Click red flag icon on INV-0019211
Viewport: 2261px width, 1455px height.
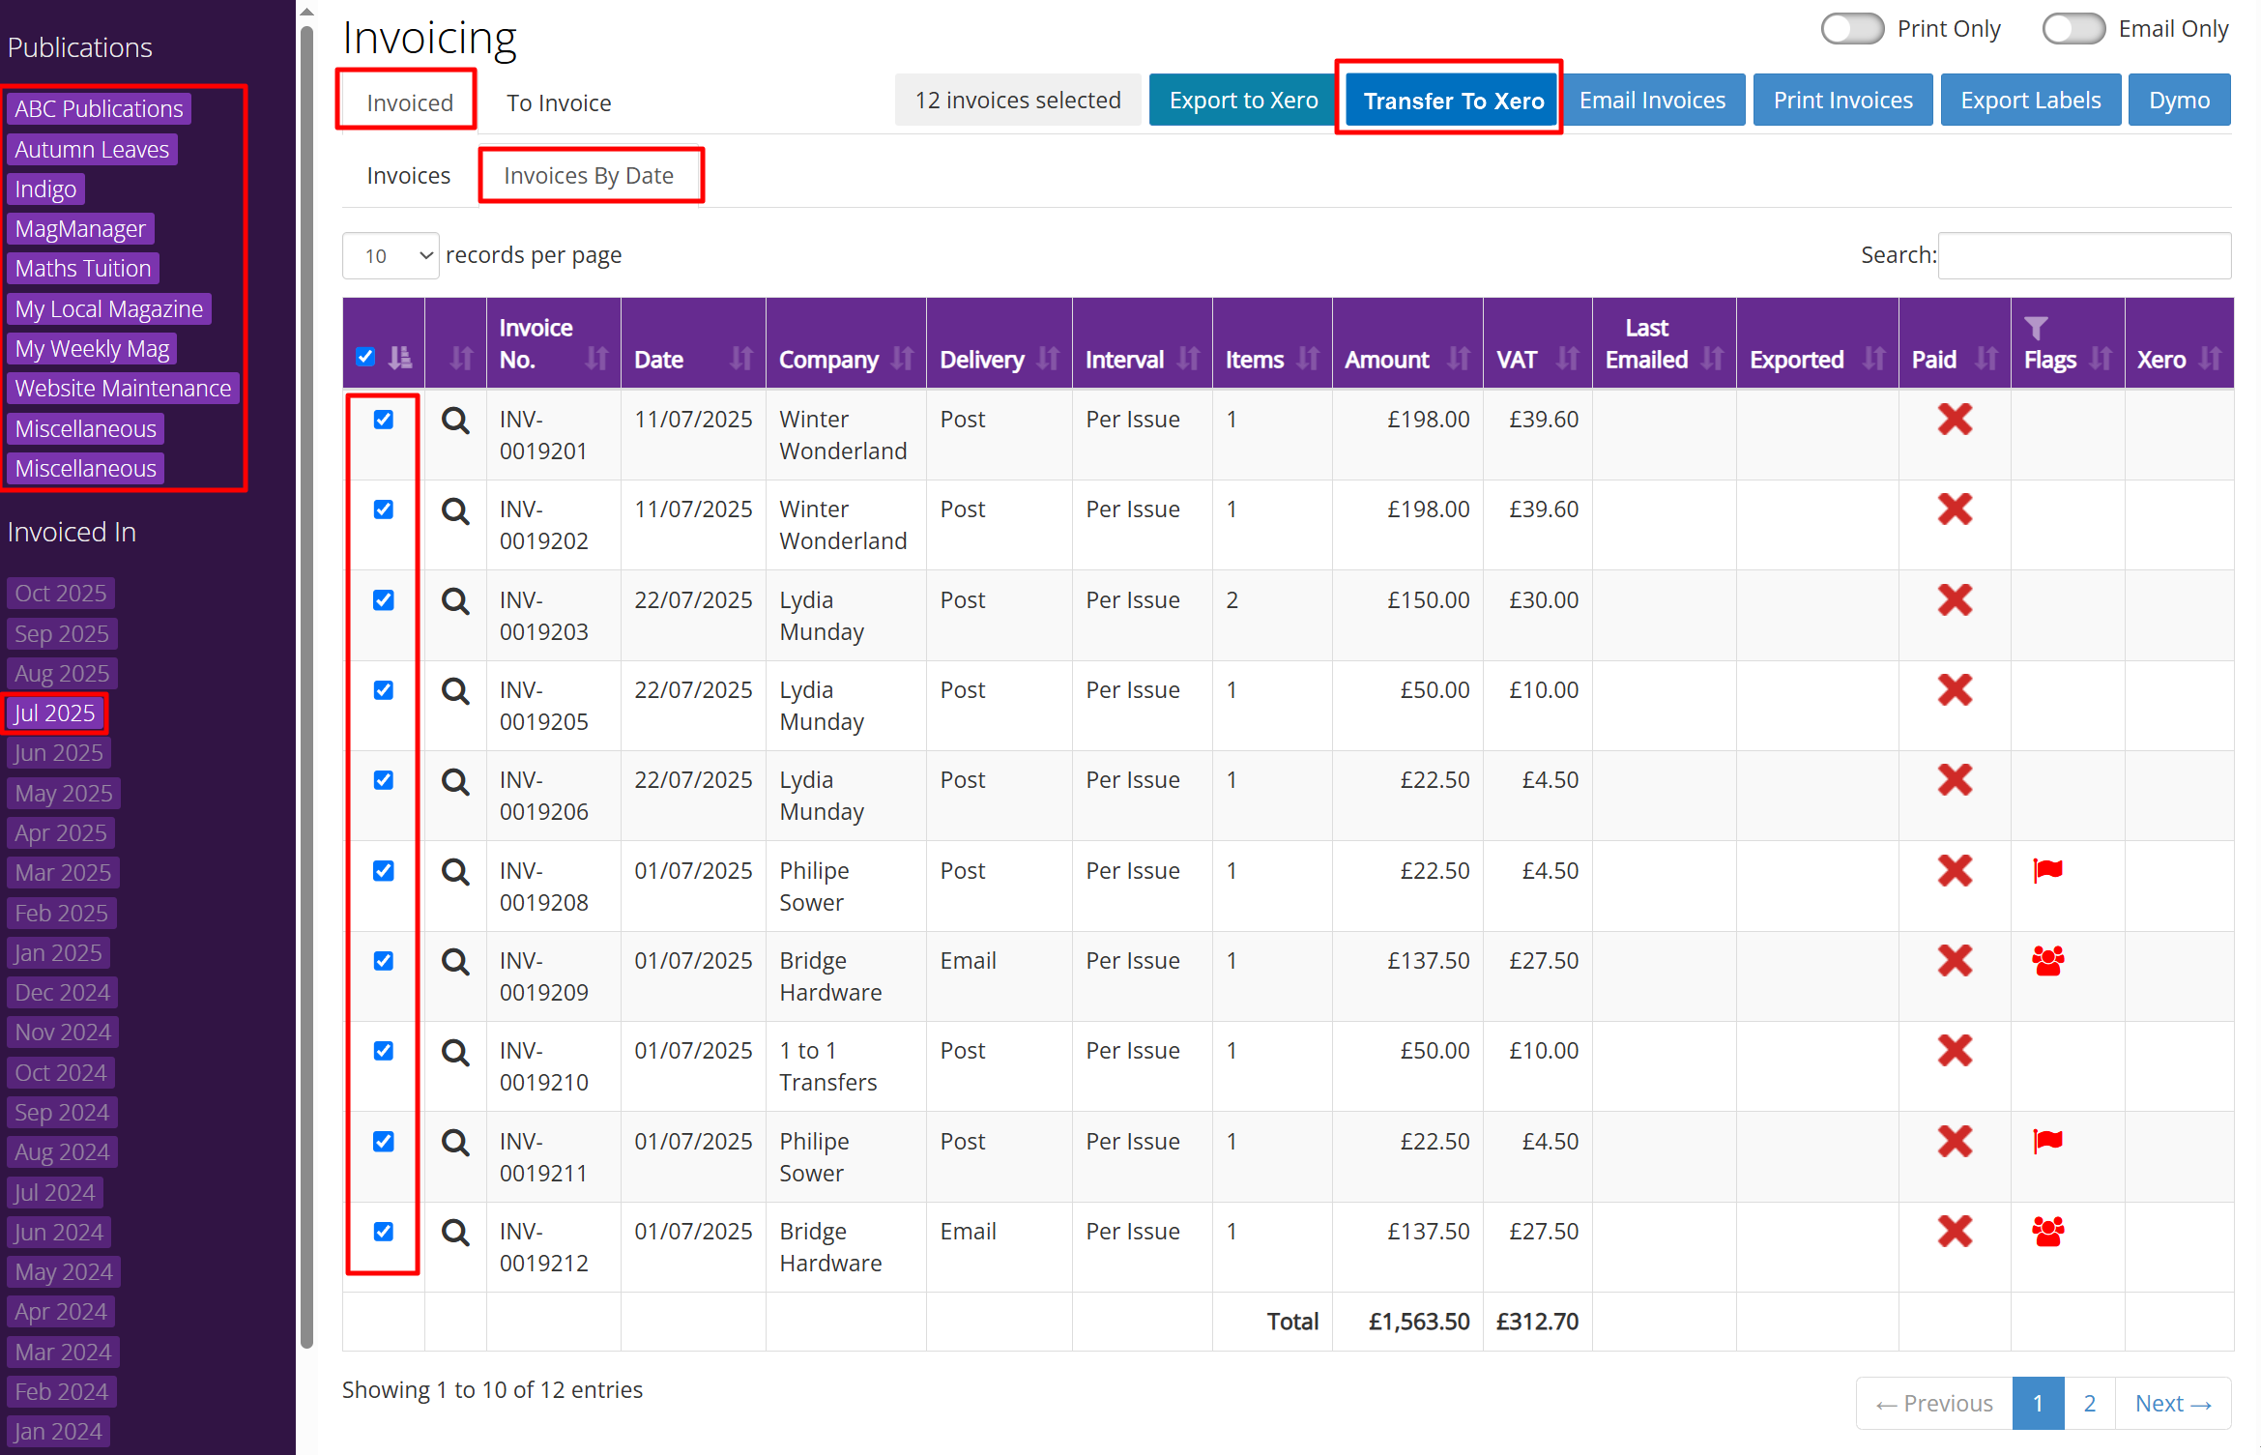point(2047,1142)
